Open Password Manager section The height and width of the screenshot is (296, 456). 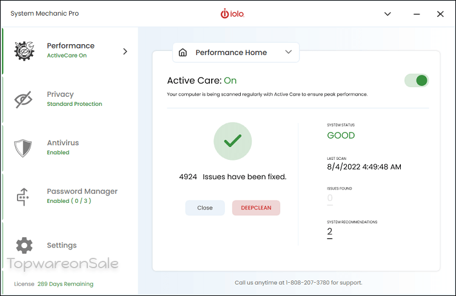pos(82,191)
